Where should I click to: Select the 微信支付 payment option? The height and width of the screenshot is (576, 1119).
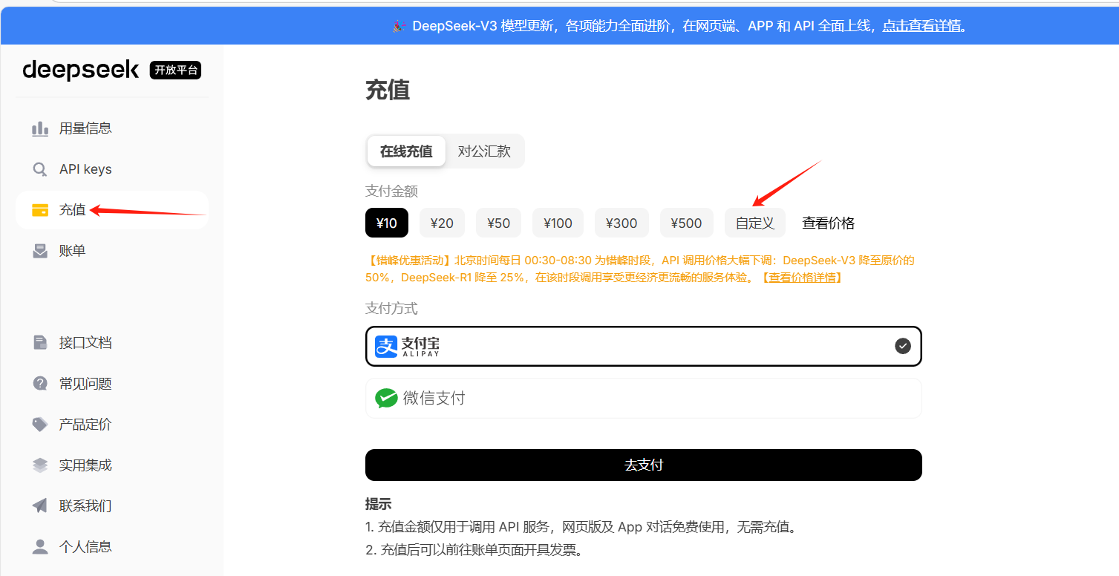[644, 399]
